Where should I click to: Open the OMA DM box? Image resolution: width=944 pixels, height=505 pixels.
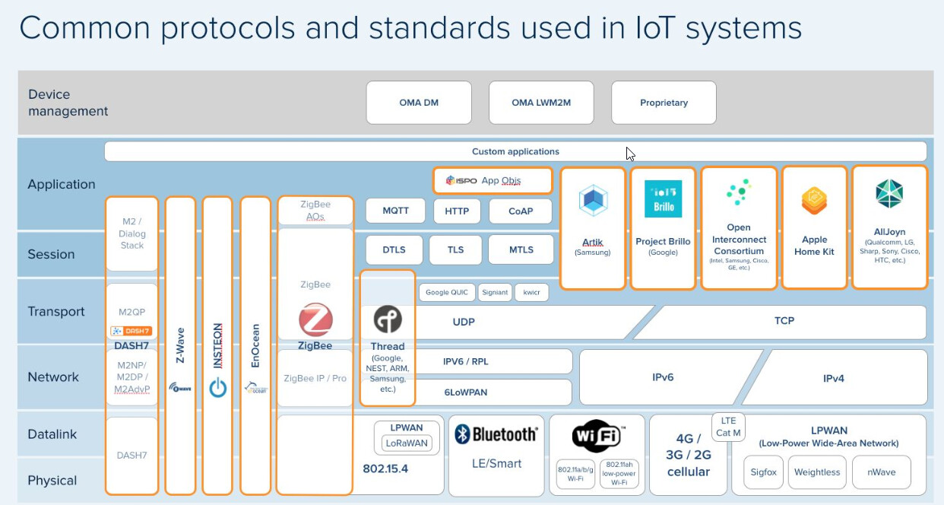[x=419, y=102]
